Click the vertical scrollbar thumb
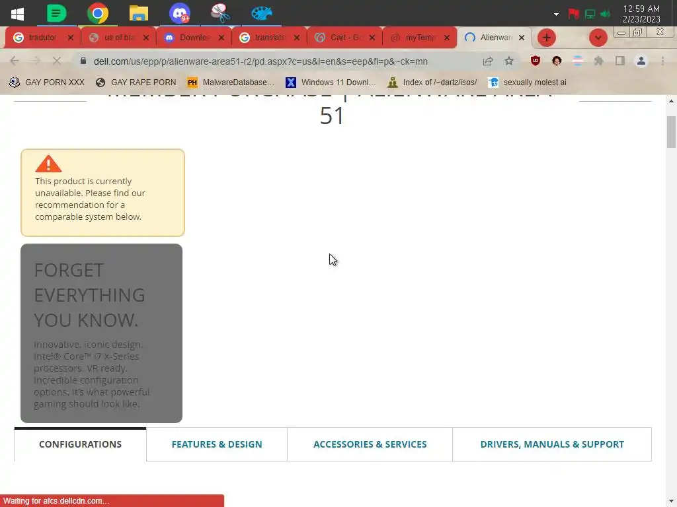The width and height of the screenshot is (677, 507). point(671,132)
